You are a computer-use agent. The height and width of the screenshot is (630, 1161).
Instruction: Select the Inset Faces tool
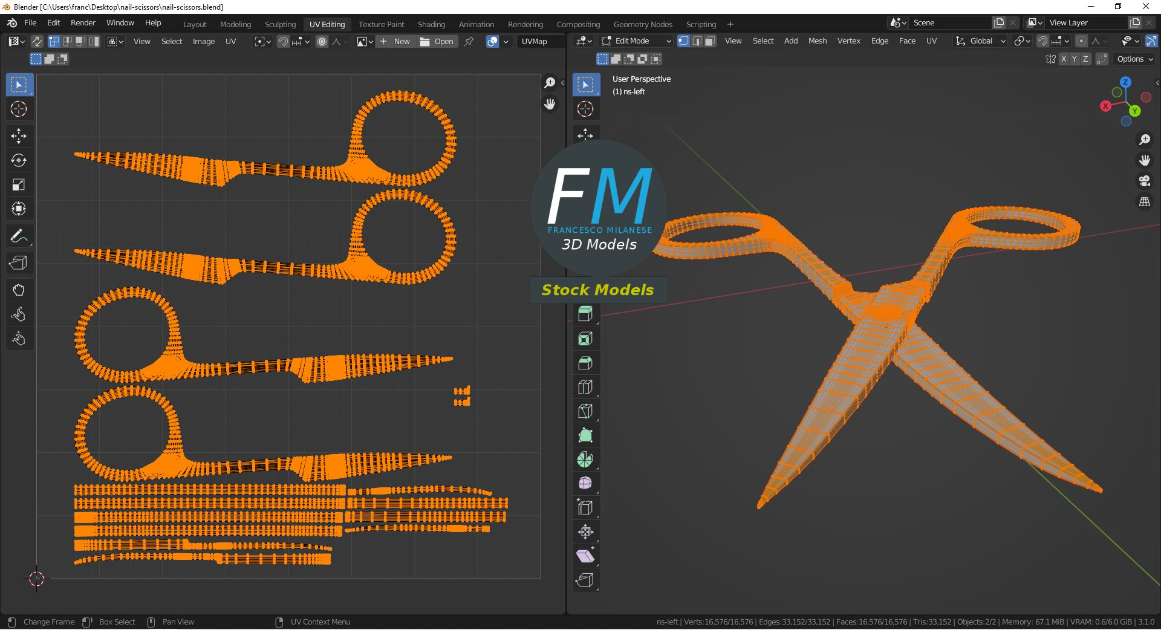click(x=585, y=339)
